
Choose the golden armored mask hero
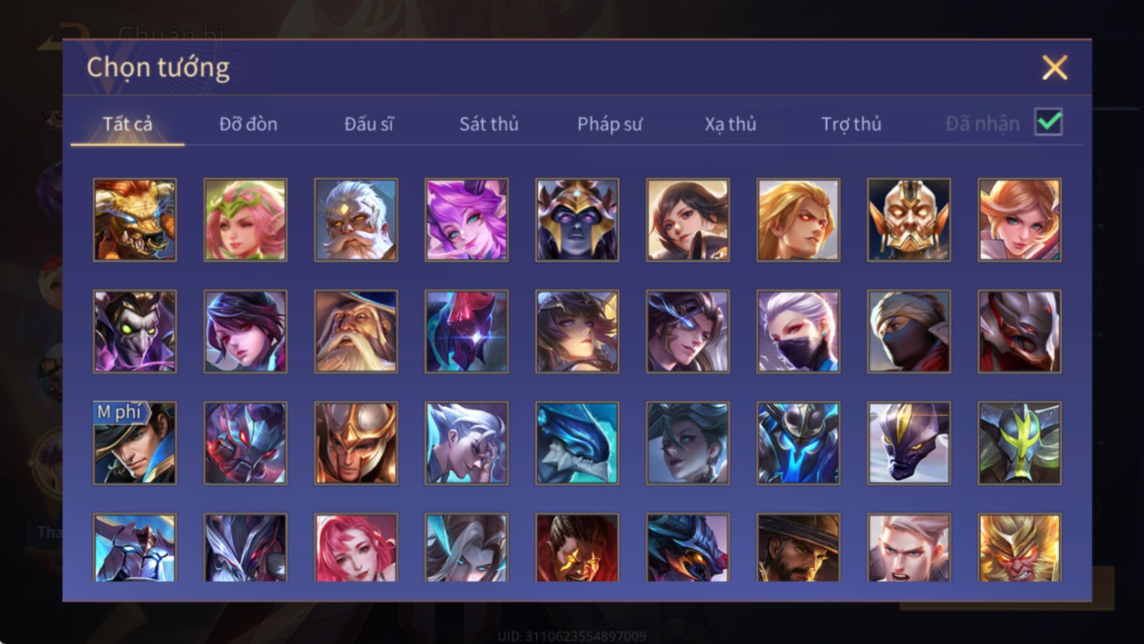[909, 220]
